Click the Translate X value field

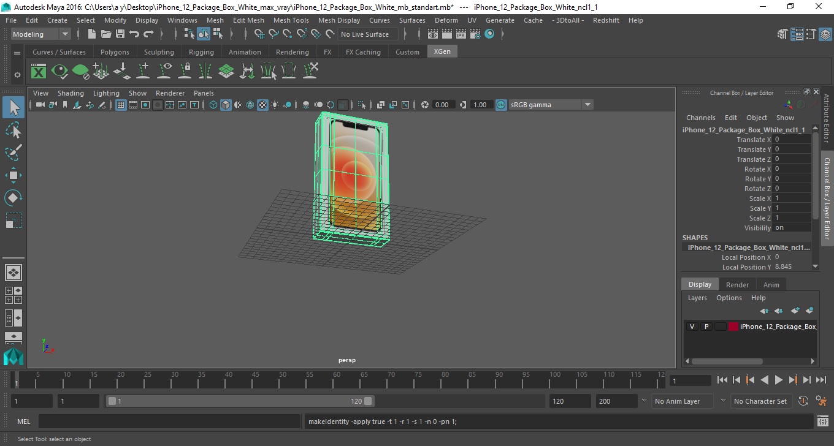[792, 140]
